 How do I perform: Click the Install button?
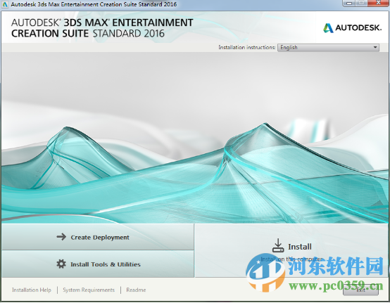[x=291, y=250]
